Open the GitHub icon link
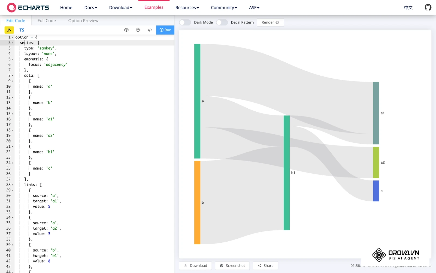436x273 pixels. (x=428, y=7)
